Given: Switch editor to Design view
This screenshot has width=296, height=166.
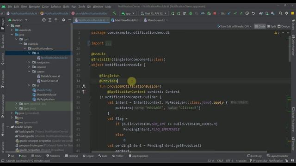Looking at the screenshot, I should tap(284, 26).
